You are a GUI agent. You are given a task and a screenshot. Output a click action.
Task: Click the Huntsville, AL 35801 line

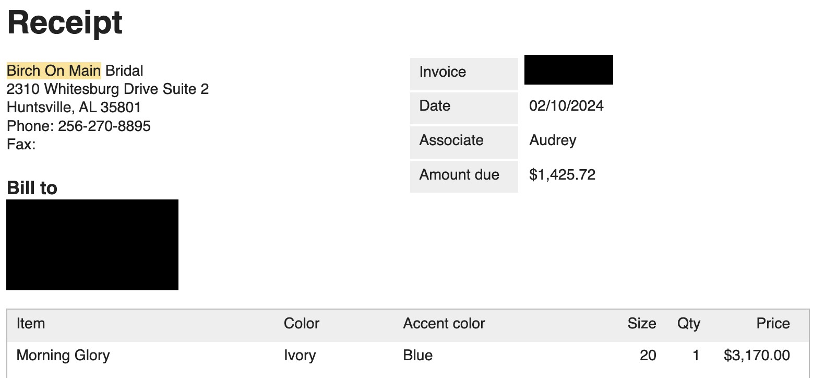[74, 108]
